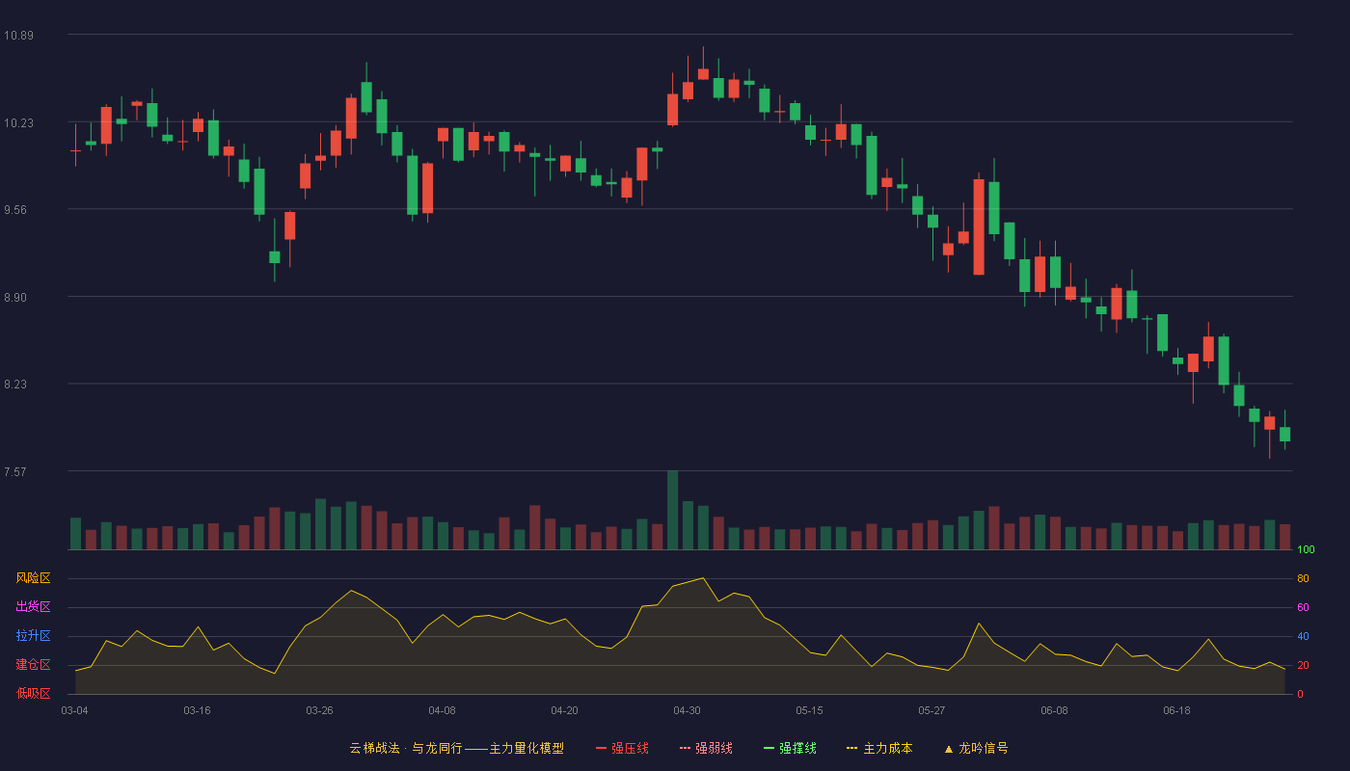Screen dimensions: 1350x771
Task: Click the tallest volume bar above 04-30
Action: (672, 511)
